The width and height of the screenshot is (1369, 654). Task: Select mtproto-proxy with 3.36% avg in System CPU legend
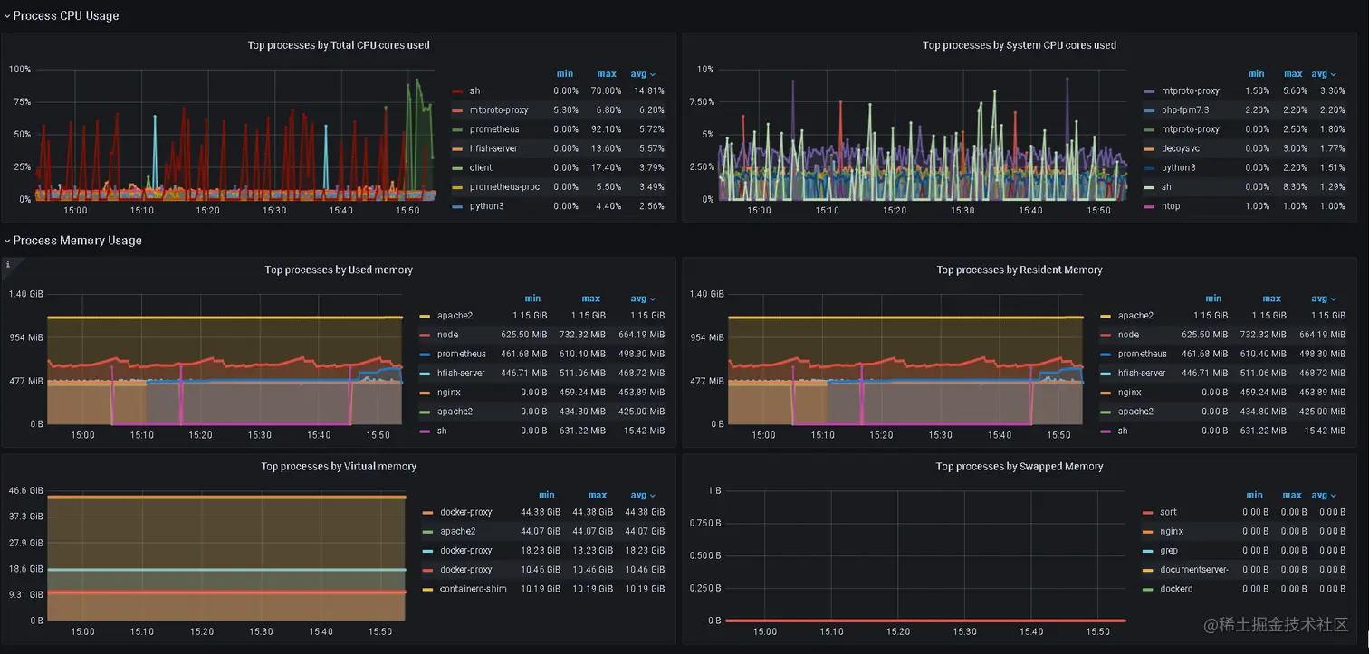pyautogui.click(x=1191, y=90)
